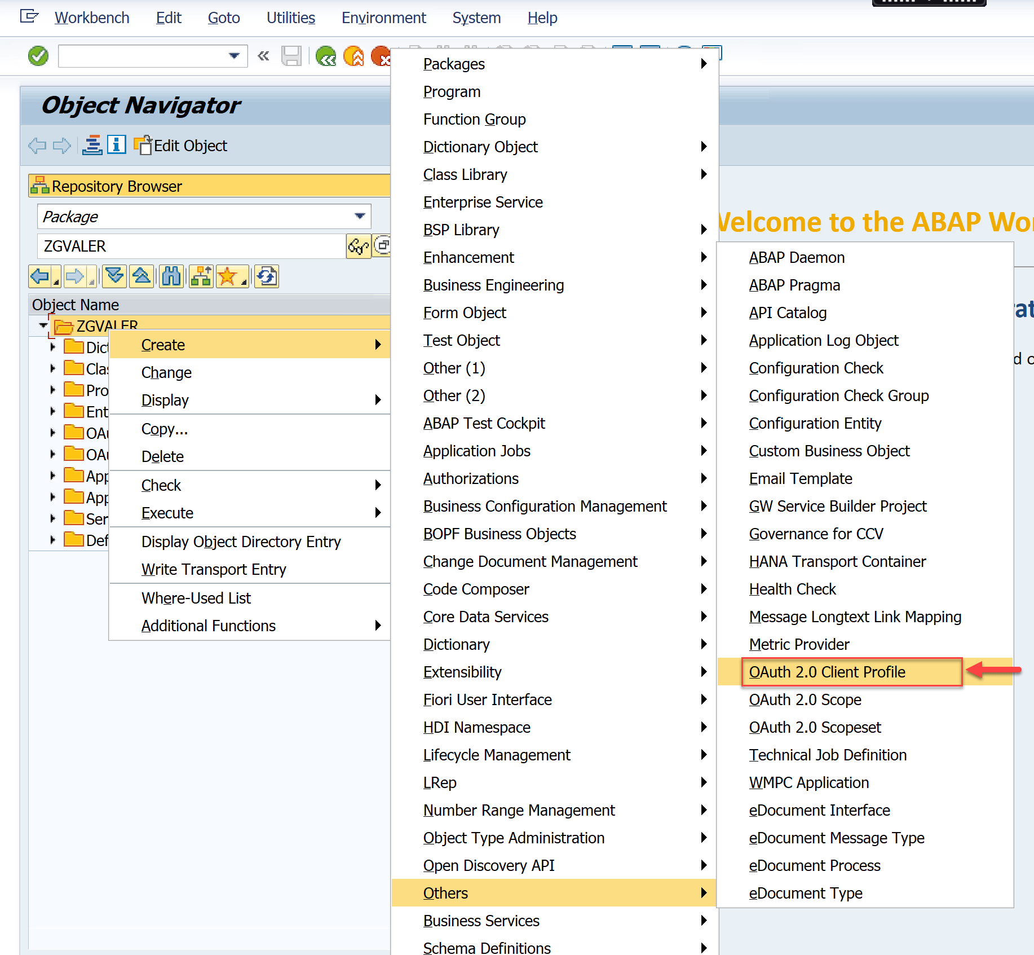1034x955 pixels.
Task: Click the Edit Object button
Action: [181, 146]
